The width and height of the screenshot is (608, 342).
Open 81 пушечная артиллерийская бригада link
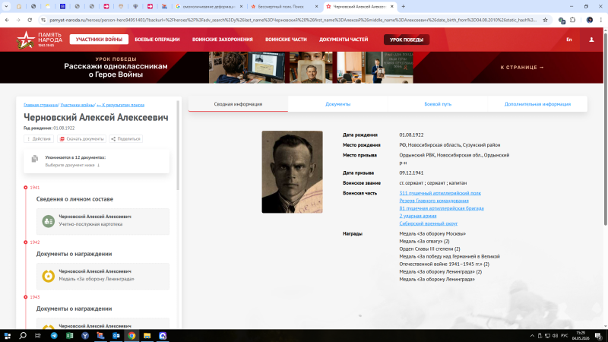click(x=442, y=208)
